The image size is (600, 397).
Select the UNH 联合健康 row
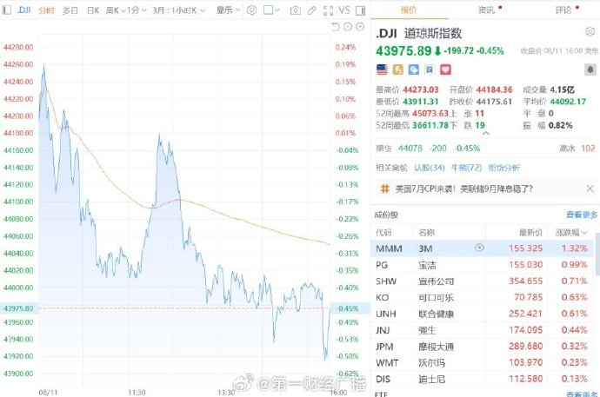(x=482, y=314)
